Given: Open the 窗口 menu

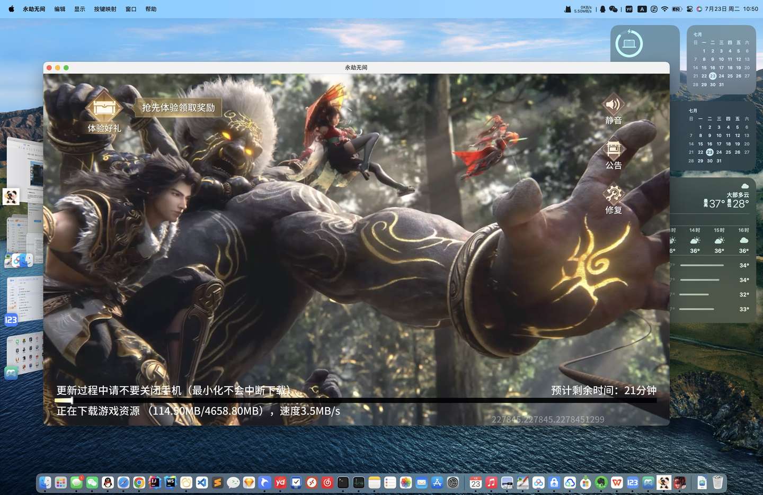Looking at the screenshot, I should coord(131,9).
